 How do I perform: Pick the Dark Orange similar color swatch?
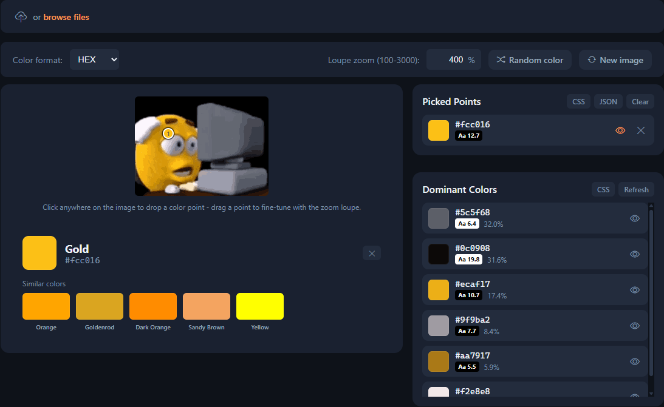[153, 306]
